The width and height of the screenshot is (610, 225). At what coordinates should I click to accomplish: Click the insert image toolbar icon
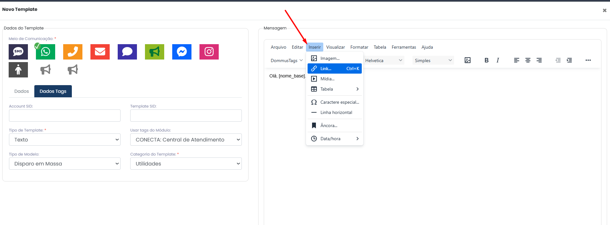click(x=468, y=60)
